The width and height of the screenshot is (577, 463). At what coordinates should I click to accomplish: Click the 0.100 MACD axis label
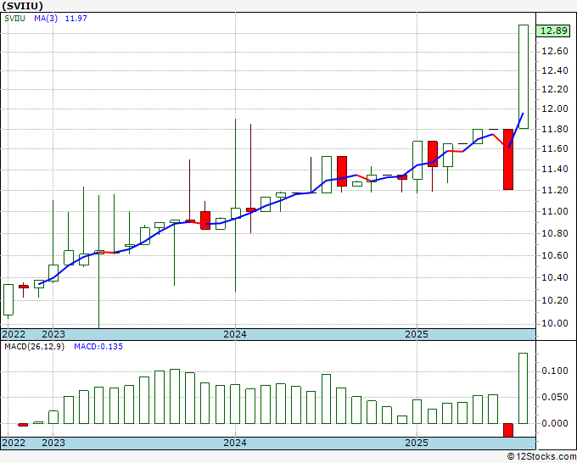pyautogui.click(x=555, y=371)
